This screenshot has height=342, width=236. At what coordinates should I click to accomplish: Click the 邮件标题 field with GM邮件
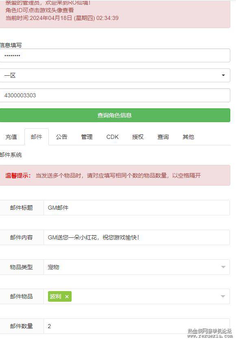[136, 208]
